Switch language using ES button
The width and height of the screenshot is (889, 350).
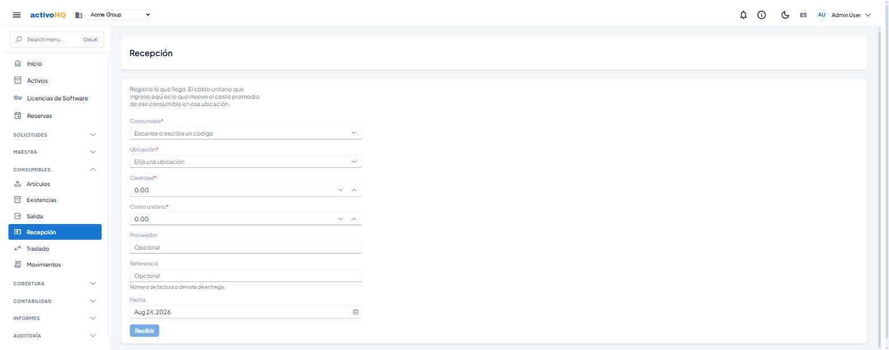(803, 15)
